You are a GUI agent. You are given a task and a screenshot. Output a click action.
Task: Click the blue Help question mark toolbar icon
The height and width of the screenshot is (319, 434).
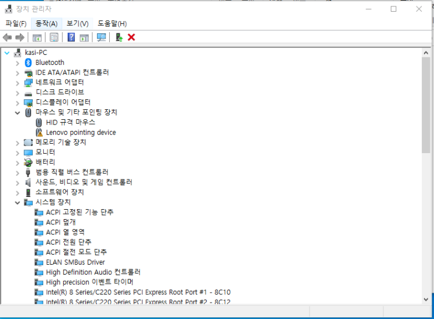71,37
